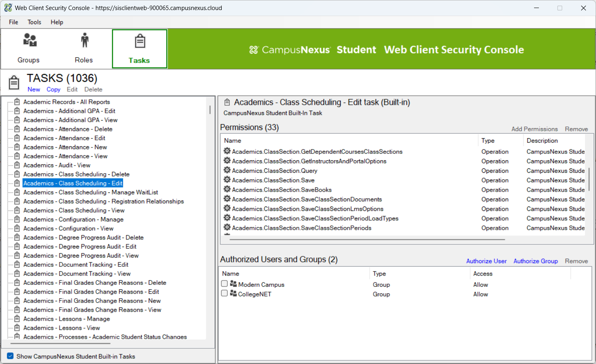The width and height of the screenshot is (596, 364).
Task: Click Remove in Authorized Users and Groups
Action: tap(576, 261)
